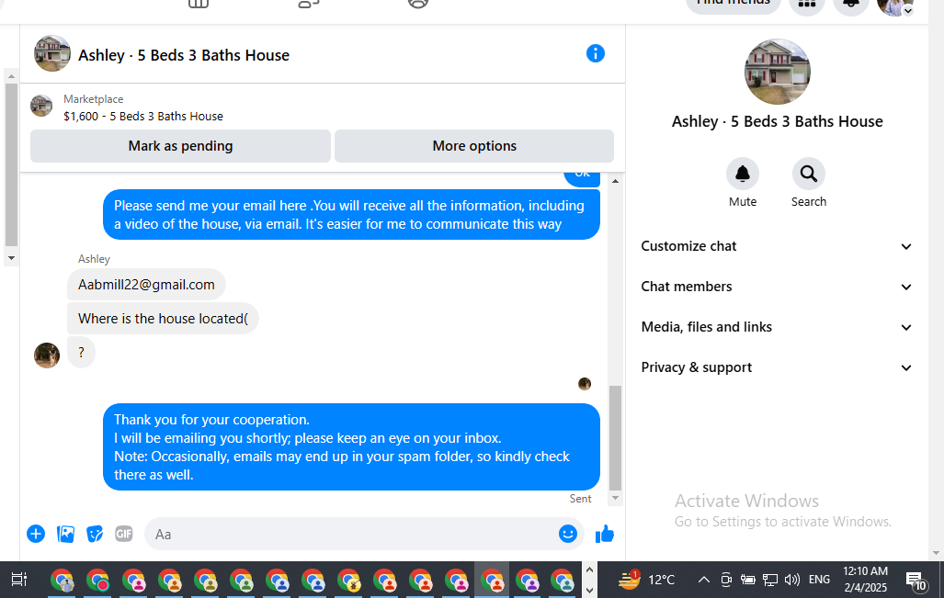
Task: Mark the listing as pending
Action: click(x=180, y=146)
